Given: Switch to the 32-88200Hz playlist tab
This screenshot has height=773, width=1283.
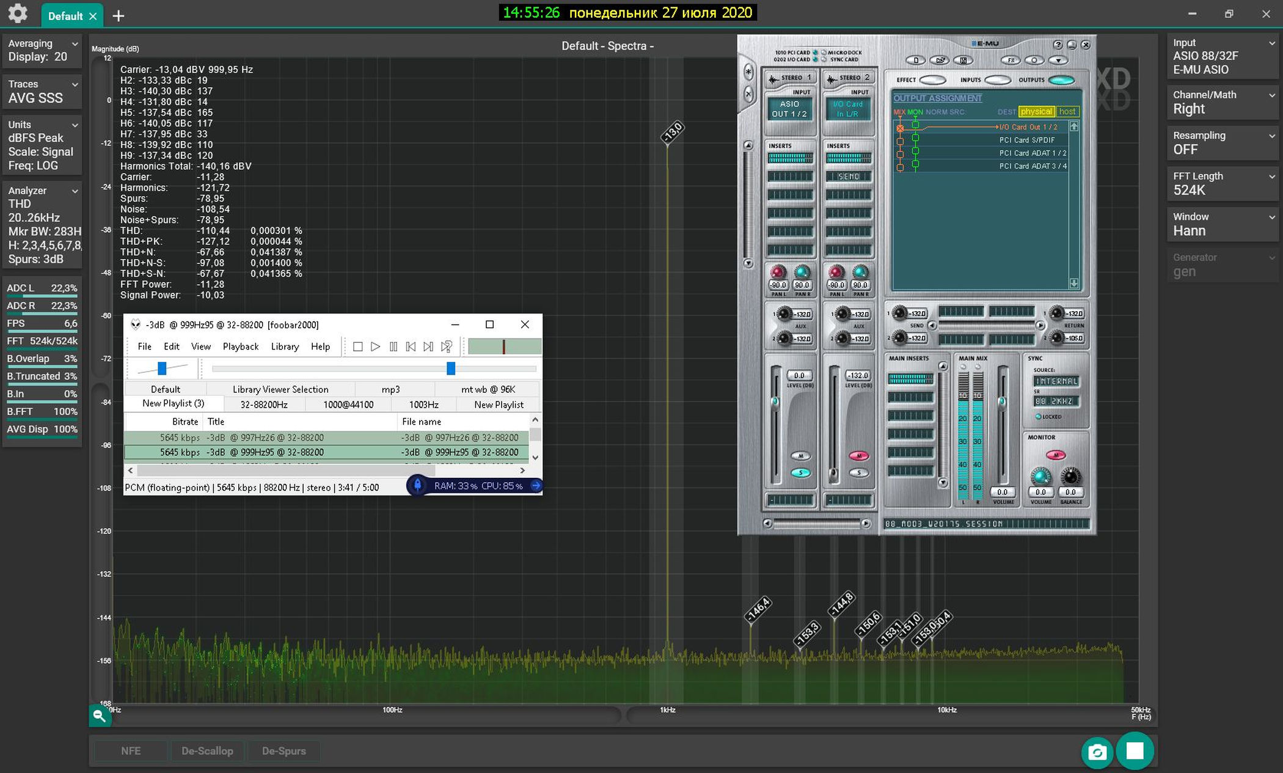Looking at the screenshot, I should [x=264, y=405].
